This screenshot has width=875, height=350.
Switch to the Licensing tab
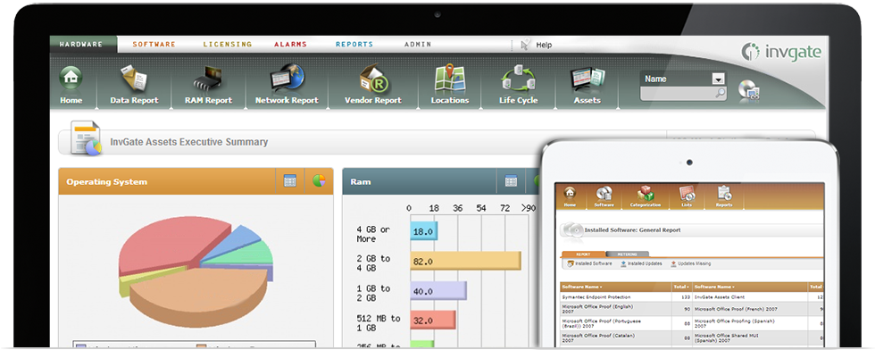point(227,44)
